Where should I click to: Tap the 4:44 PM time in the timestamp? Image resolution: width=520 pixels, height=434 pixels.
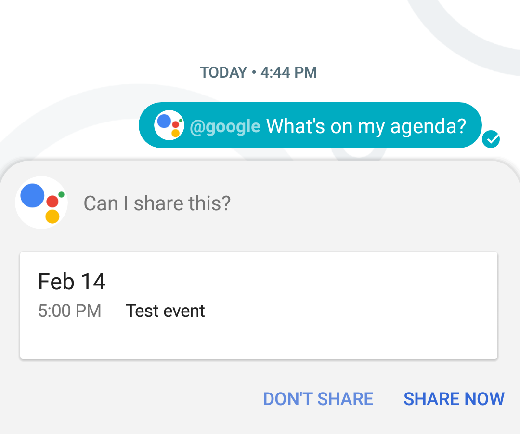[x=288, y=72]
